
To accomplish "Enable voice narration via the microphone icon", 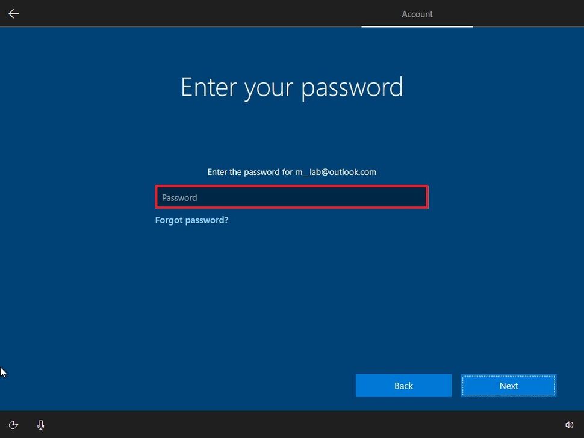I will point(40,424).
